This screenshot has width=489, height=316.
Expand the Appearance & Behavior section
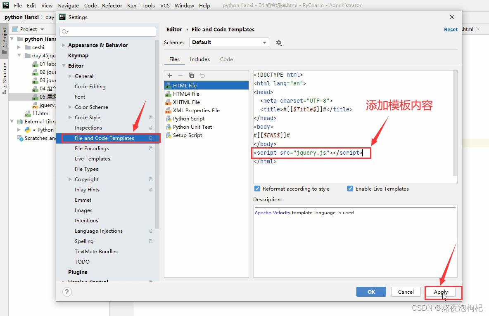[x=63, y=45]
